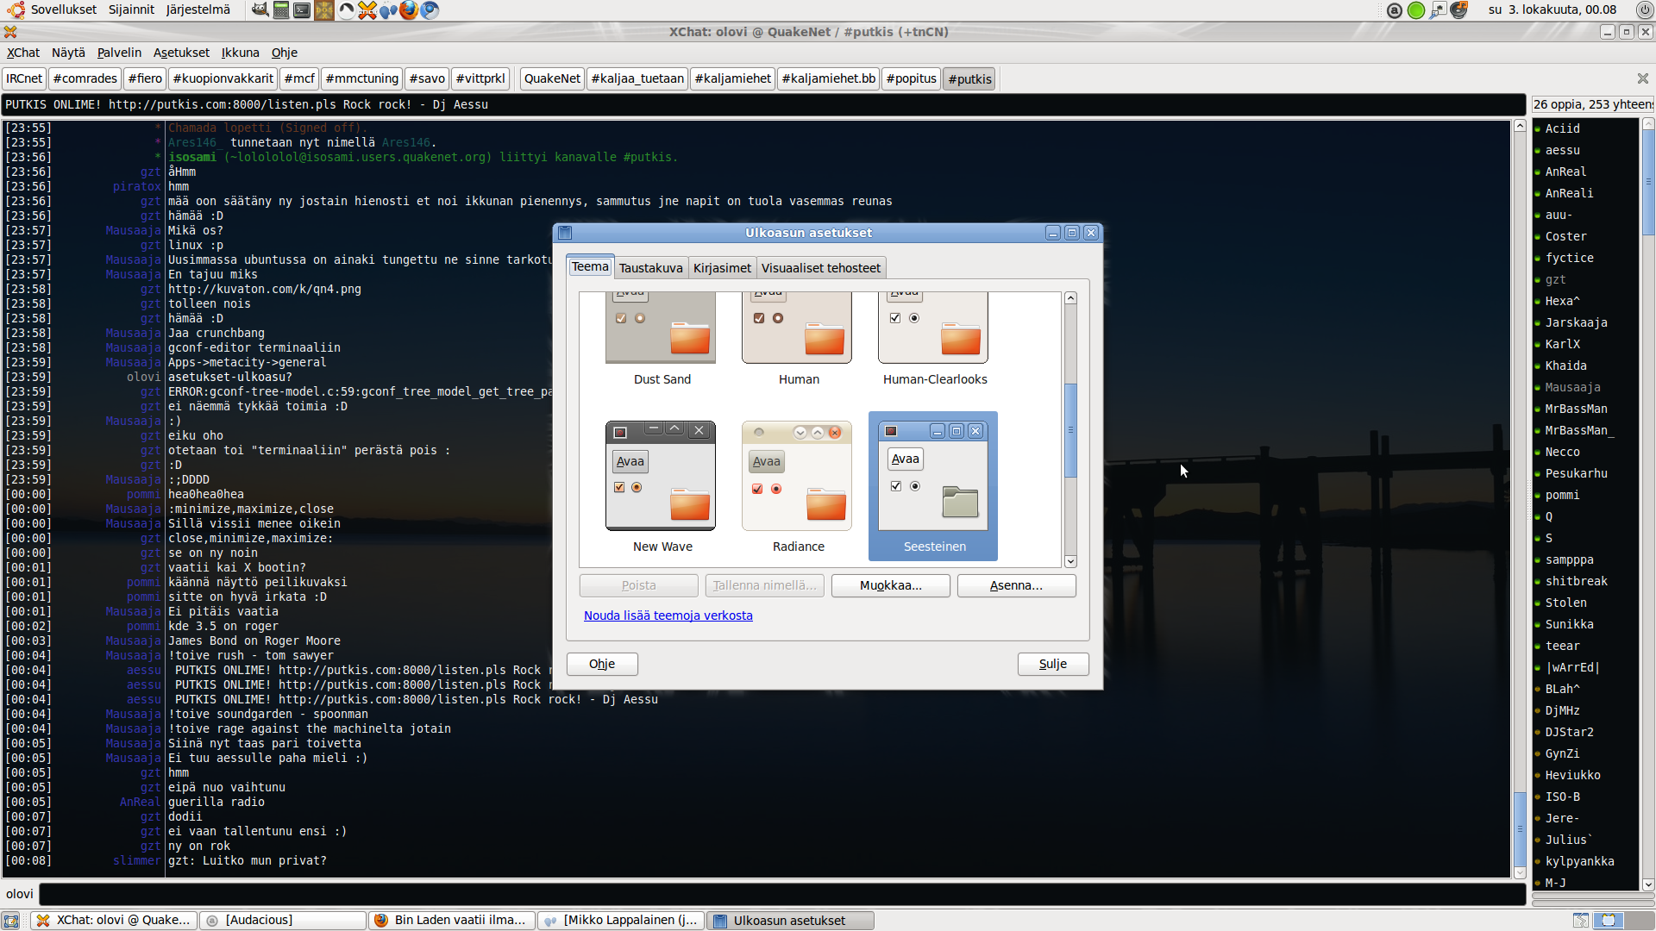Open the terminal launcher in panel
This screenshot has width=1656, height=931.
click(x=302, y=9)
